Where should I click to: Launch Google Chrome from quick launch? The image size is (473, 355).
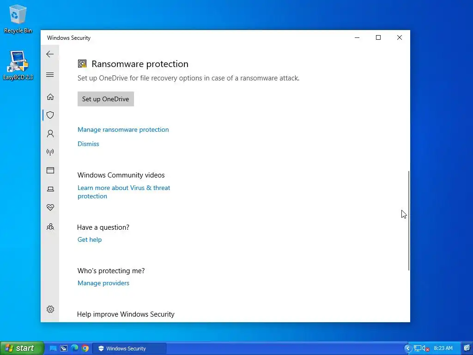85,349
